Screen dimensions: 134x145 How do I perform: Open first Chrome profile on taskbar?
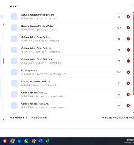(x=12, y=141)
